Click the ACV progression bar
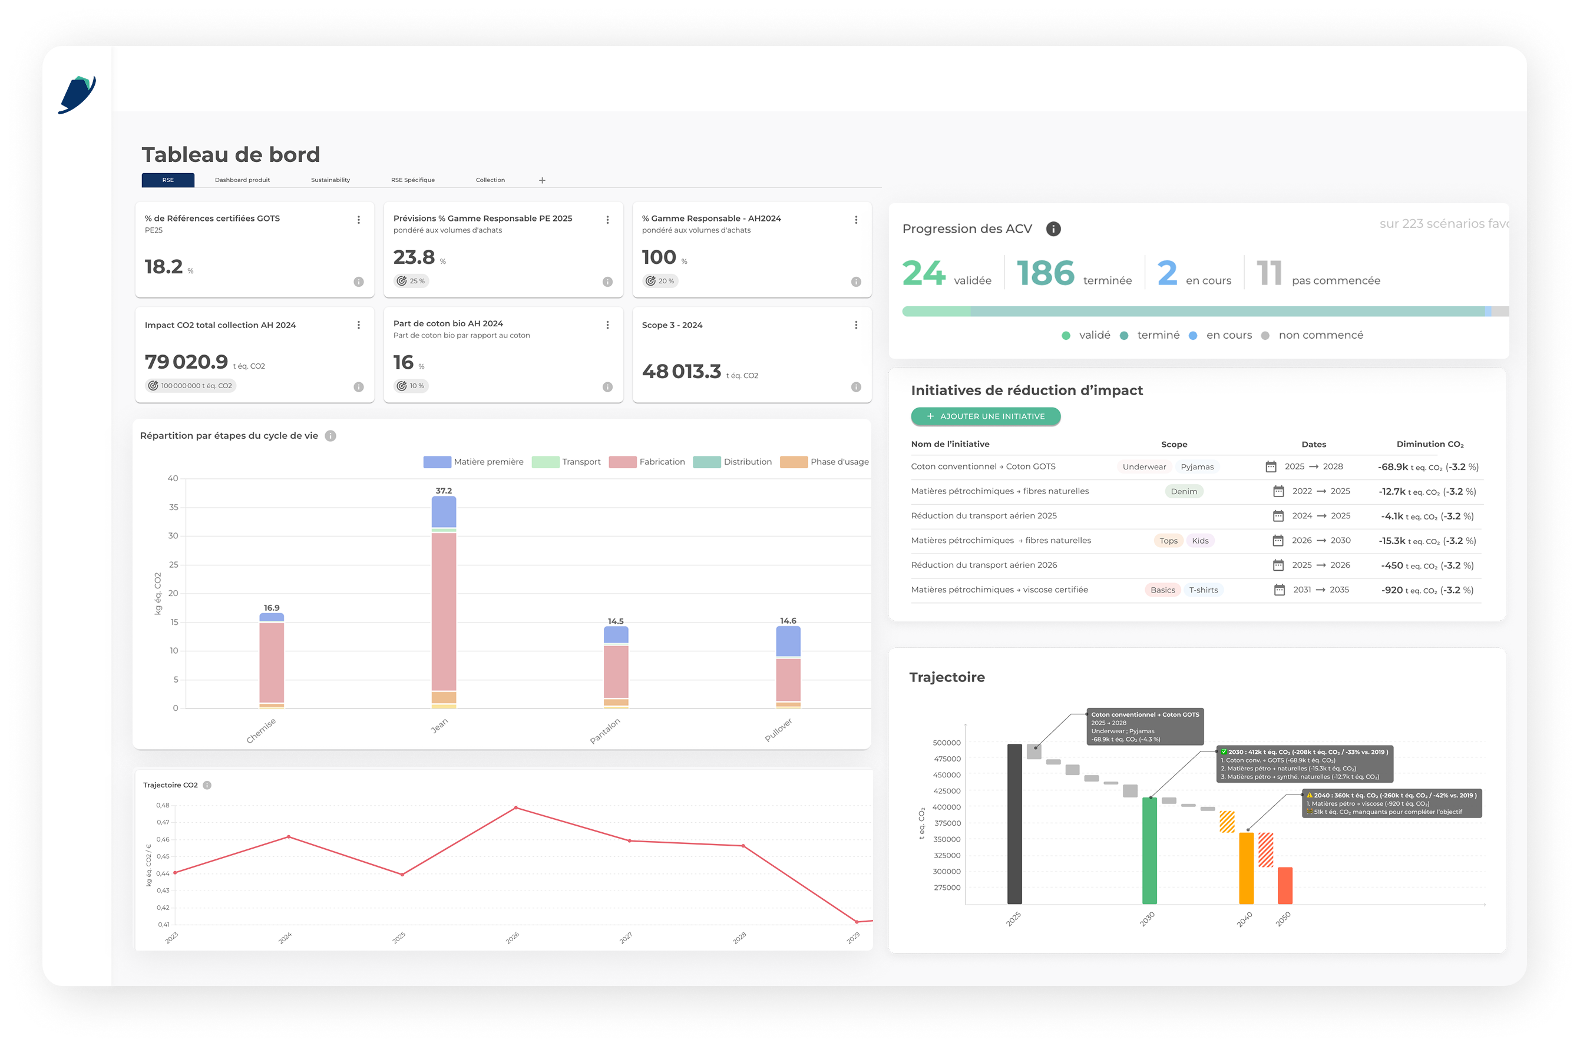This screenshot has height=1046, width=1580. point(1207,312)
